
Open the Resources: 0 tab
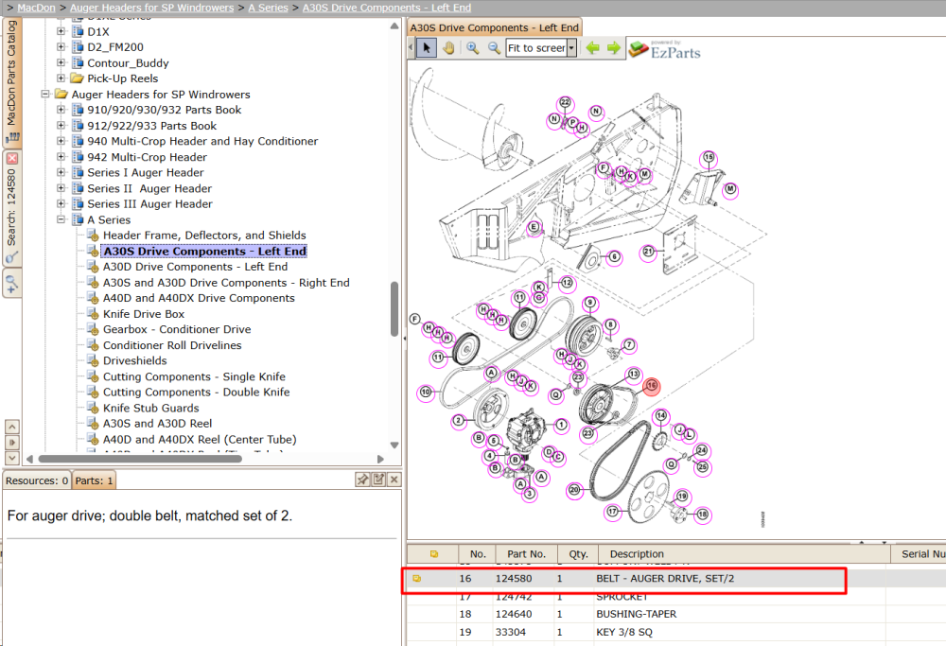coord(37,480)
